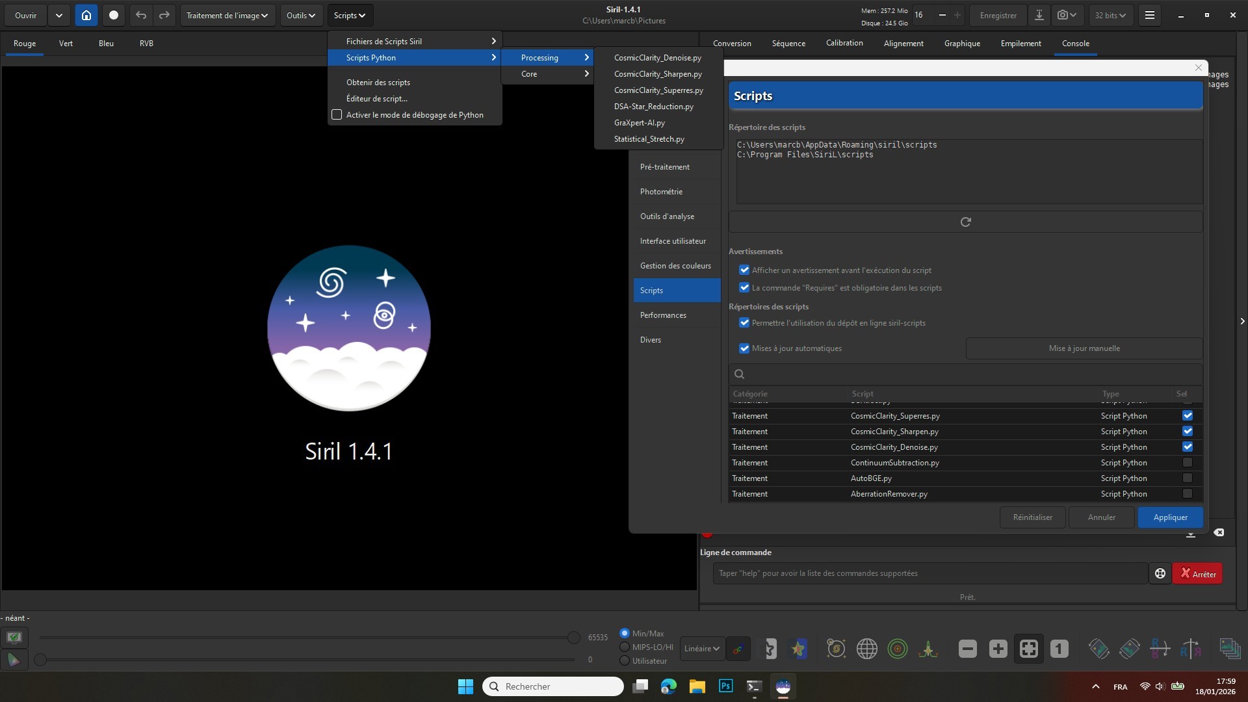Viewport: 1248px width, 702px height.
Task: Click the green concentric circles photometry icon
Action: (x=898, y=649)
